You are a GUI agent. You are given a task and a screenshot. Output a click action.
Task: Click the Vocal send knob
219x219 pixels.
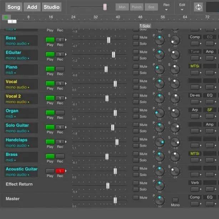coord(175,84)
